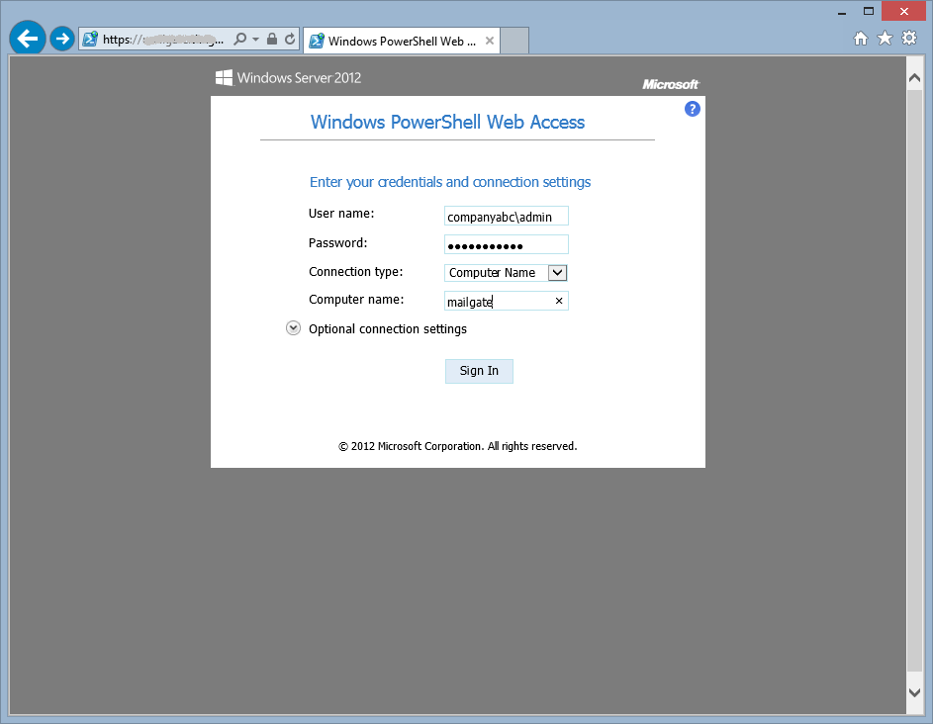This screenshot has width=933, height=724.
Task: Click the Sign In button
Action: click(479, 370)
